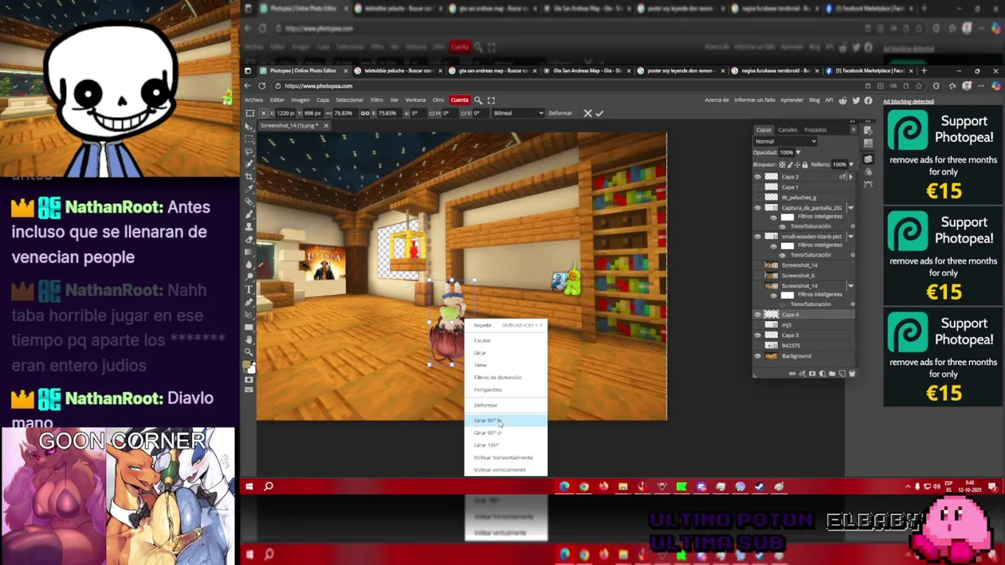This screenshot has width=1005, height=565.
Task: Select the Gradient tool
Action: [250, 252]
